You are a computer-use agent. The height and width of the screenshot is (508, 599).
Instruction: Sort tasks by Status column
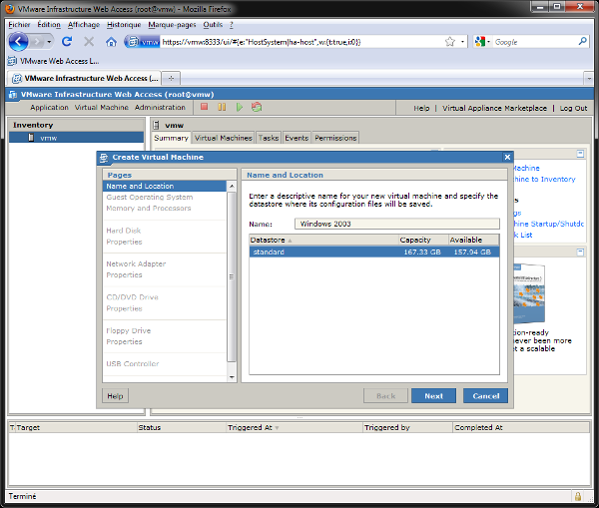click(182, 428)
